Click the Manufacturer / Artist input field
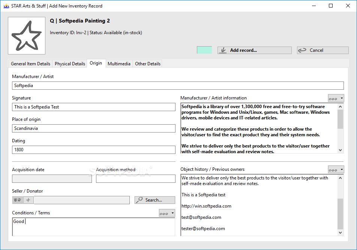 178,86
